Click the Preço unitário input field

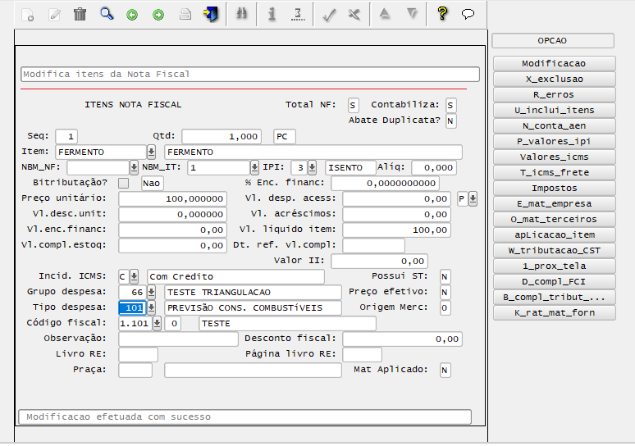click(x=172, y=199)
